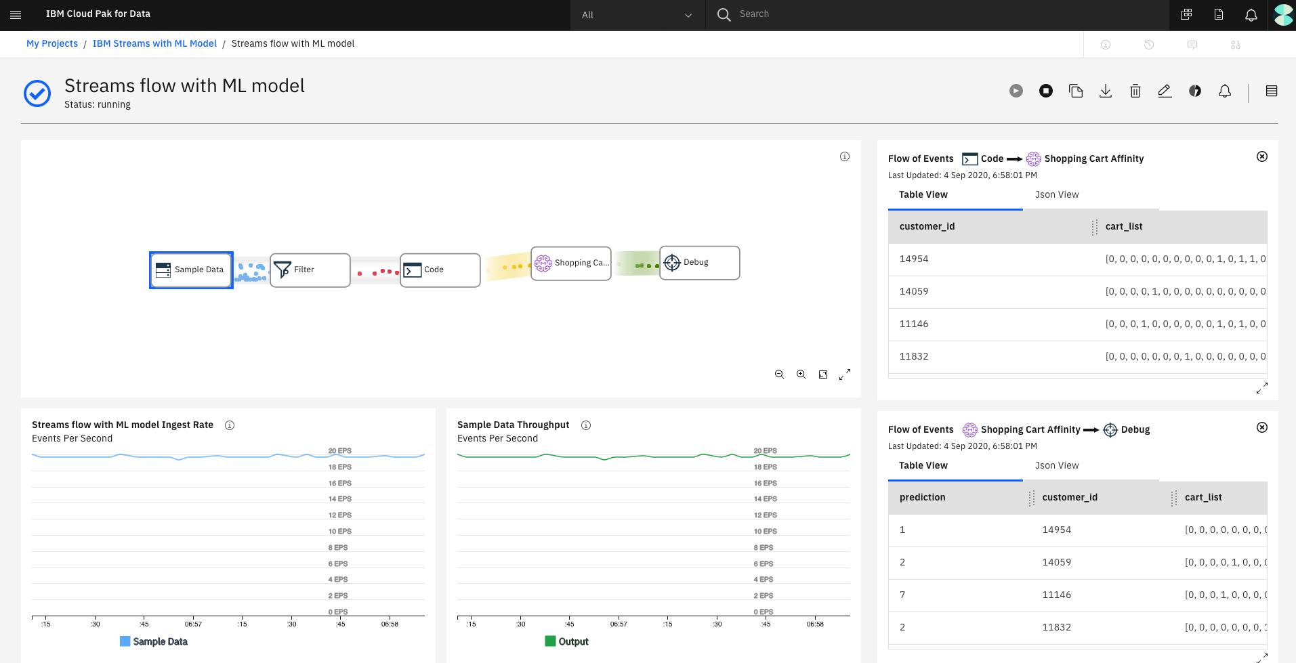Select the Code node
1296x663 pixels.
(440, 270)
